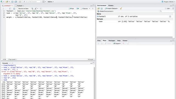
Task: Clear workspace objects with broom icon
Action: point(121,9)
